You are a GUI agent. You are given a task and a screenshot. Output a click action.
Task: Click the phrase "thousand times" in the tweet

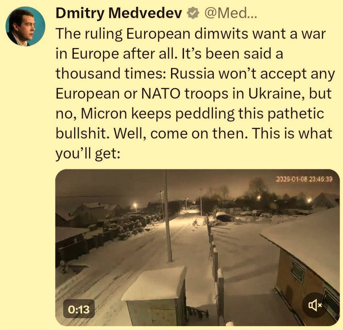click(x=110, y=74)
